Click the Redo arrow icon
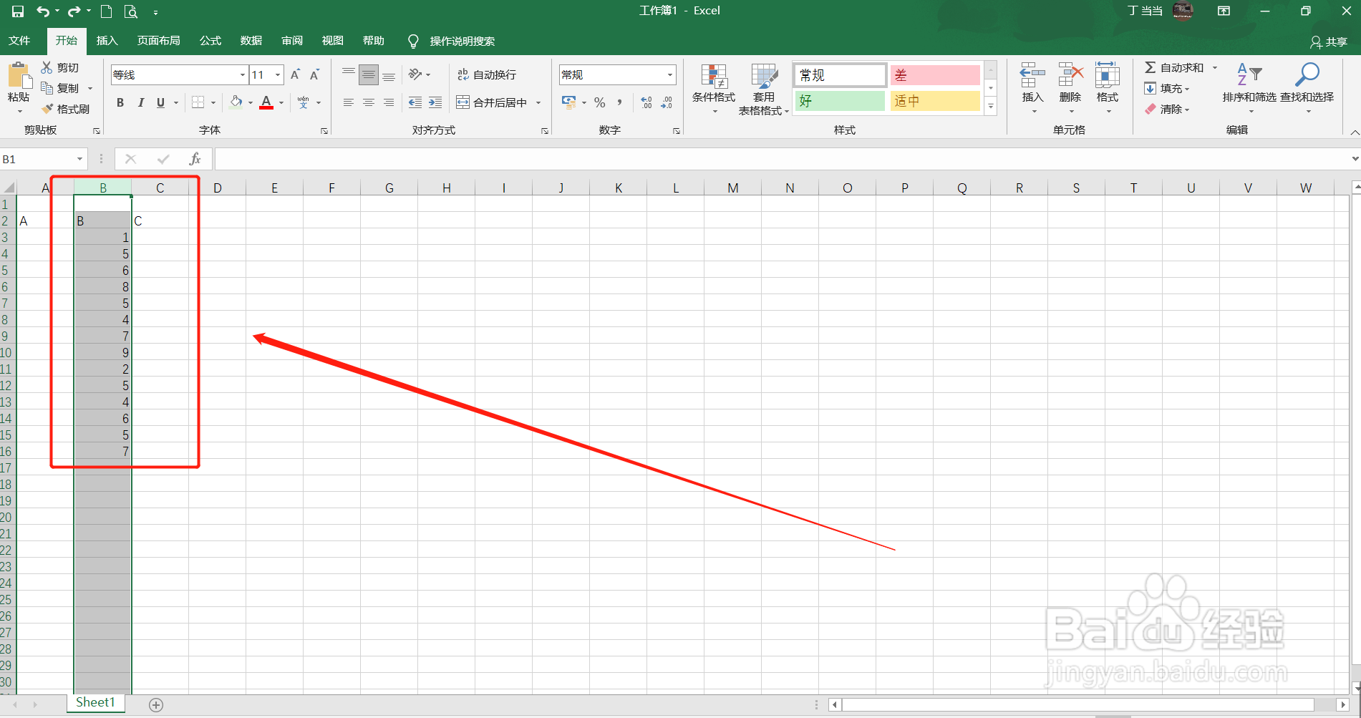 74,11
